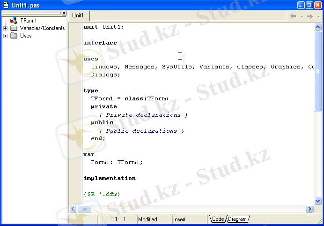Minimize the Unit1.pas window
The image size is (324, 226).
pyautogui.click(x=301, y=5)
